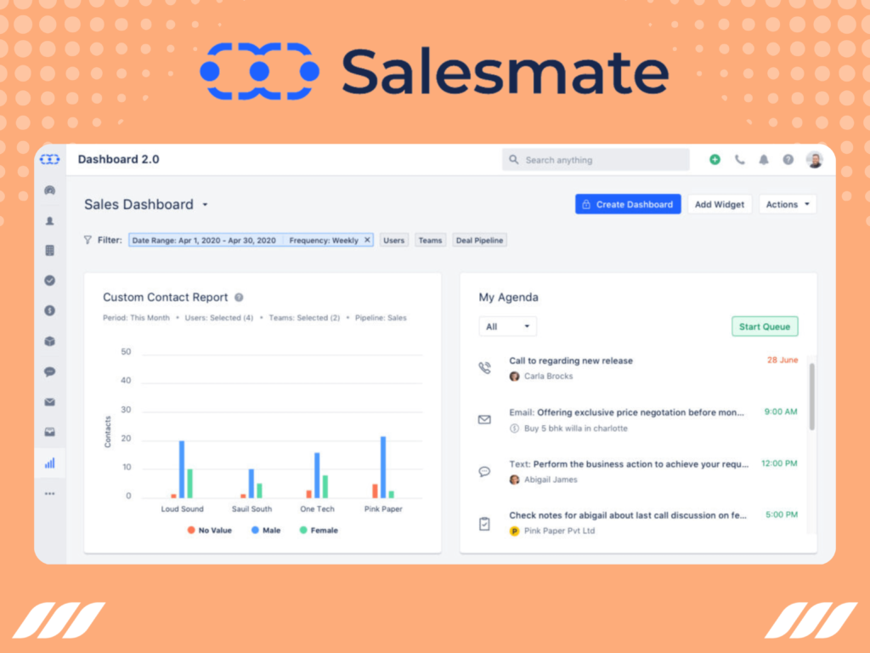This screenshot has width=870, height=653.
Task: Click the Start Queue button
Action: point(765,326)
